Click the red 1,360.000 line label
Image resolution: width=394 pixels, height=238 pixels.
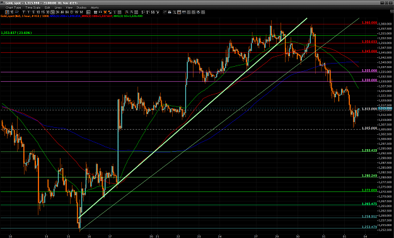(x=369, y=23)
